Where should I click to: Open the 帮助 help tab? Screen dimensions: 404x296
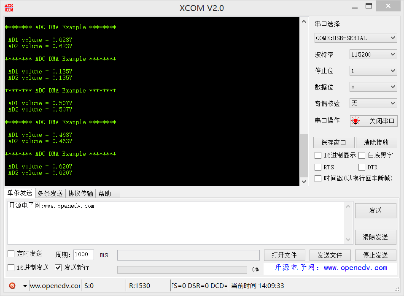[108, 193]
